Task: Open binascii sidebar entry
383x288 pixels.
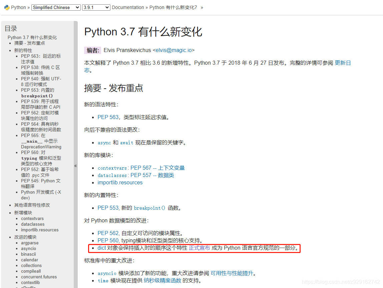Action: tap(28, 254)
